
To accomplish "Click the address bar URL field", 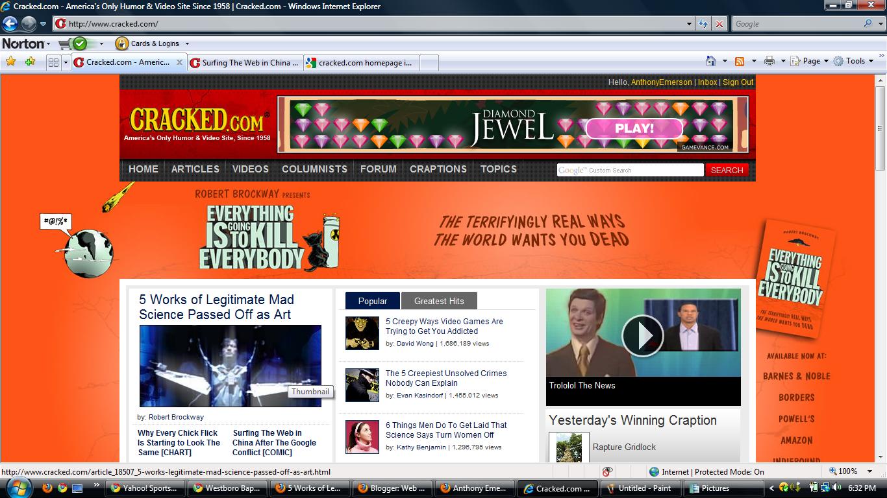I will coord(369,24).
